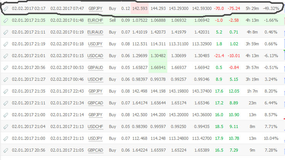285x160 pixels.
Task: Open GBPCAD link in the 16.5 pips row
Action: 95,150
